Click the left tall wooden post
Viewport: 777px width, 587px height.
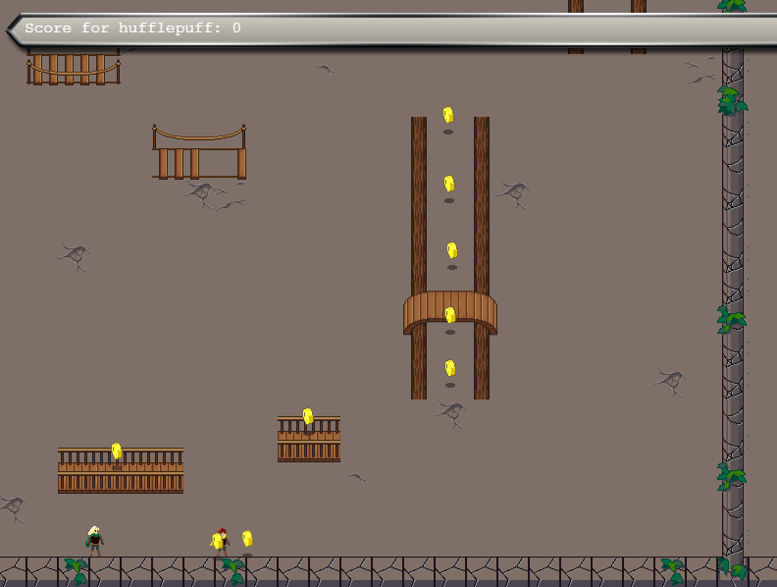419,258
